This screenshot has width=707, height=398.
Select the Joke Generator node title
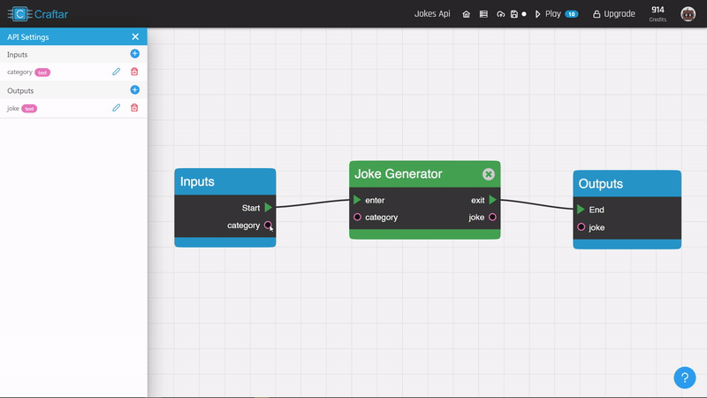coord(398,174)
